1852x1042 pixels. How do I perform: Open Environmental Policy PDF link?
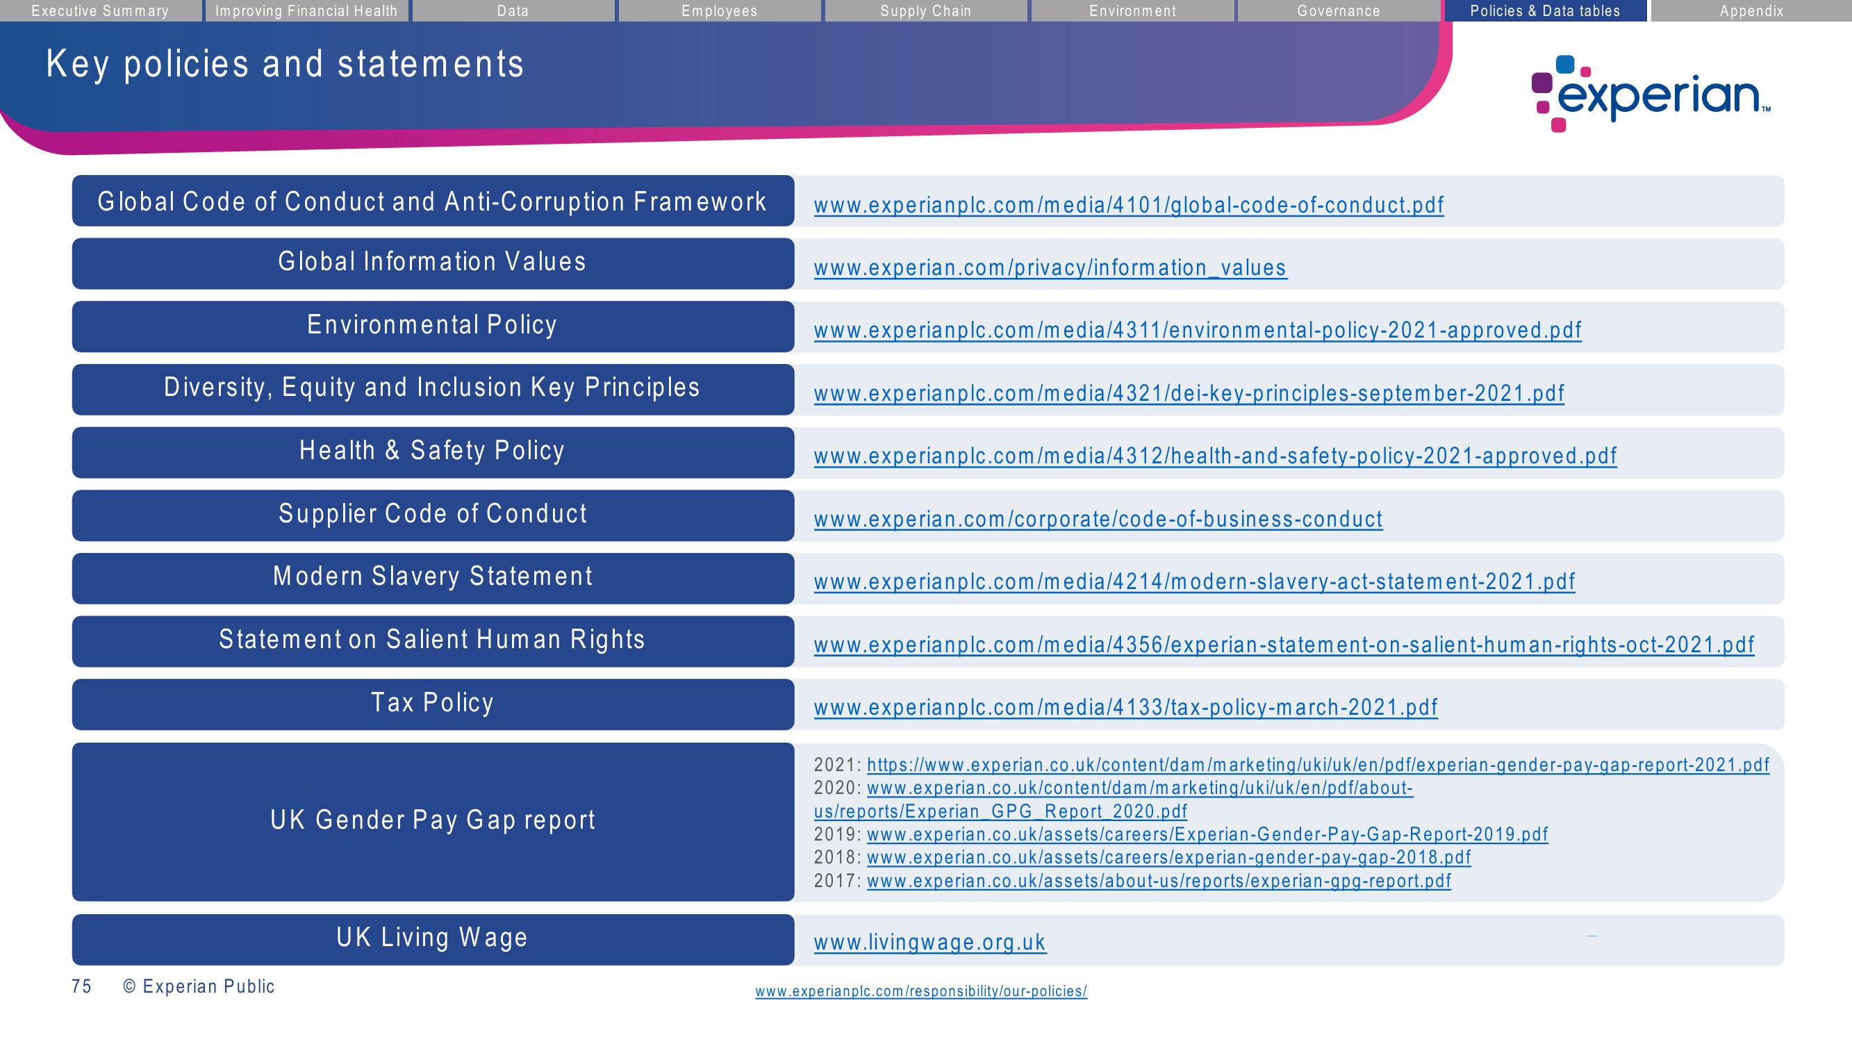(x=1193, y=329)
